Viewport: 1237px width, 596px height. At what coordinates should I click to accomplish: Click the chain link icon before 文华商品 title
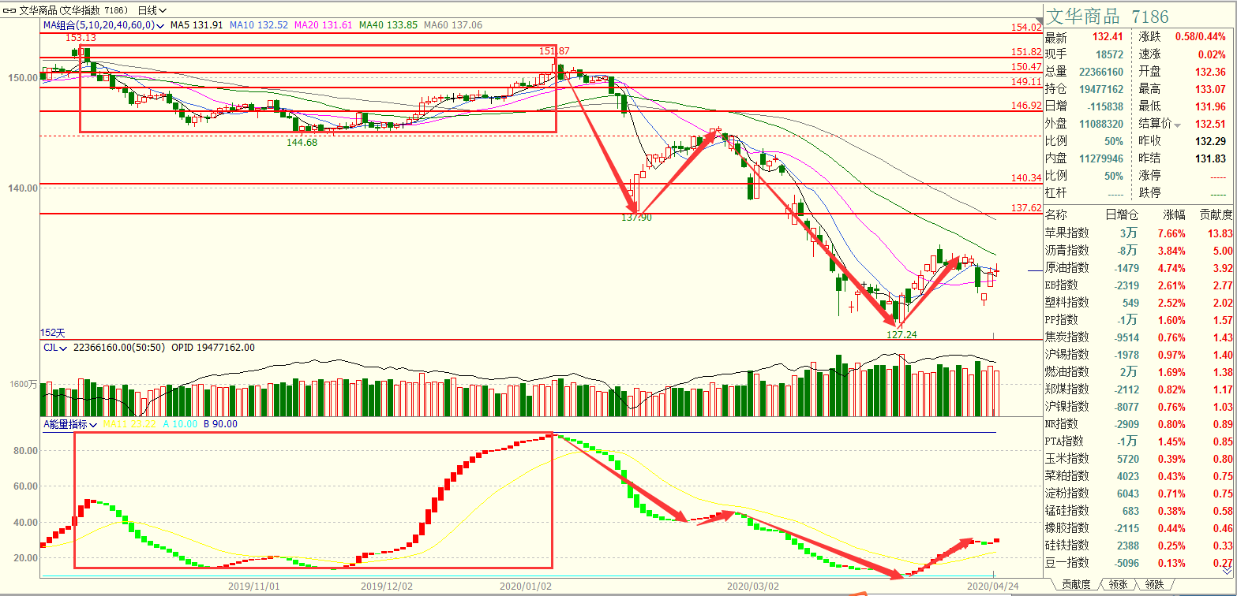pyautogui.click(x=10, y=10)
